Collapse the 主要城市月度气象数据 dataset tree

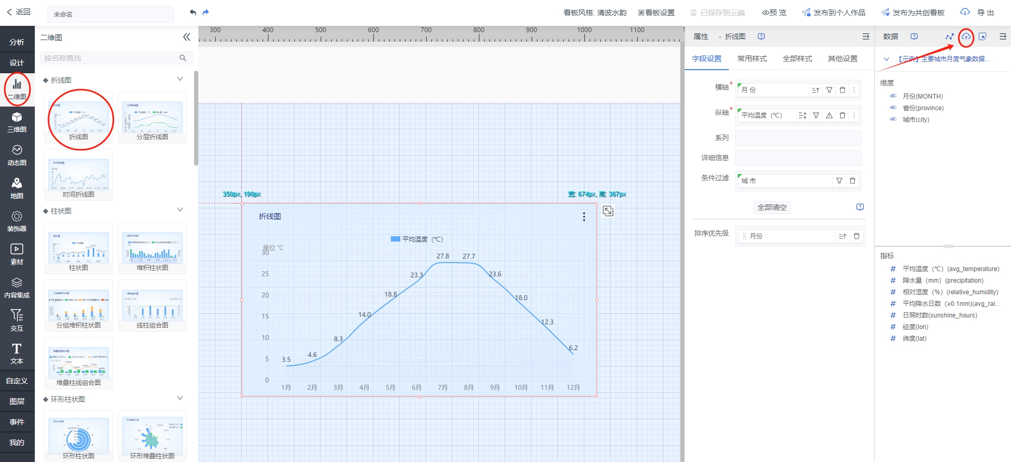tap(887, 59)
